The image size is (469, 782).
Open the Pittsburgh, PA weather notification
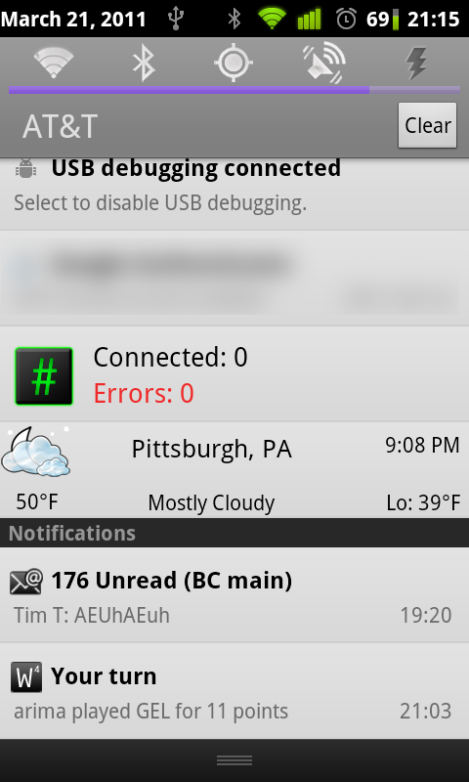point(234,470)
